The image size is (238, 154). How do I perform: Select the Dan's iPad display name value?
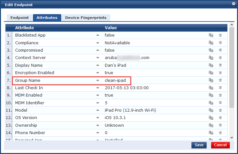coord(115,65)
